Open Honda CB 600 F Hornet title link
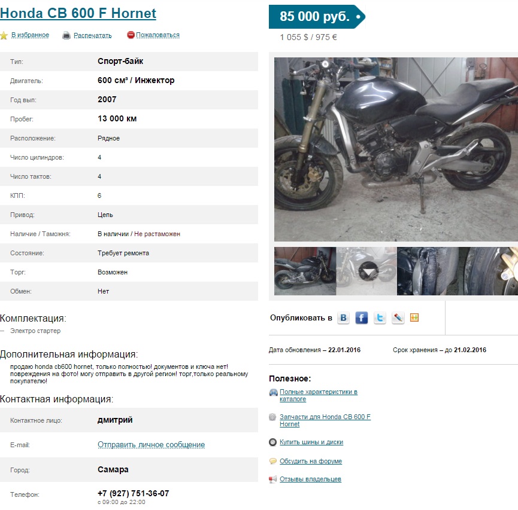This screenshot has width=518, height=510. pyautogui.click(x=78, y=13)
